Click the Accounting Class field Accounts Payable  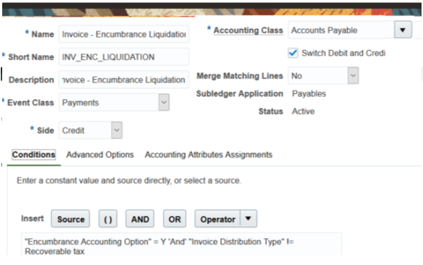[x=341, y=30]
